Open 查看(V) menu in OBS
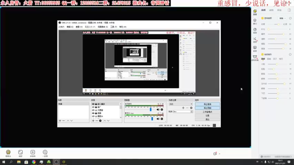Screen dimensions: 294x165 coord(79,27)
